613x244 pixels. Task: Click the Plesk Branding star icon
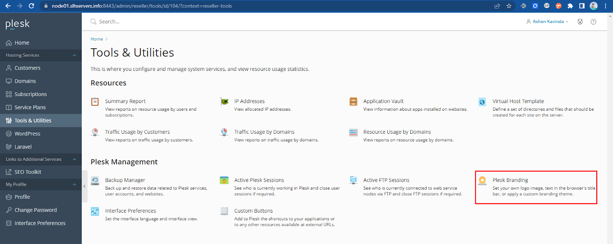(482, 180)
